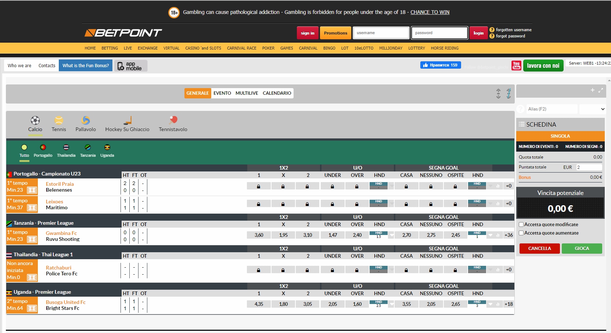Click the sign in button
This screenshot has height=333, width=611.
click(x=308, y=33)
